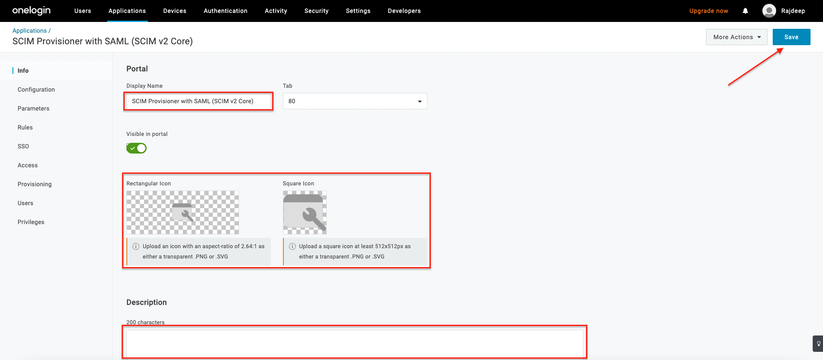Click the rectangular icon upload placeholder
This screenshot has width=823, height=360.
(x=182, y=212)
